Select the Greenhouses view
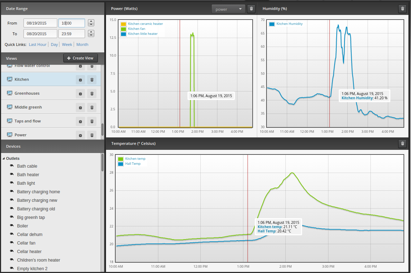This screenshot has height=273, width=411. (x=51, y=93)
